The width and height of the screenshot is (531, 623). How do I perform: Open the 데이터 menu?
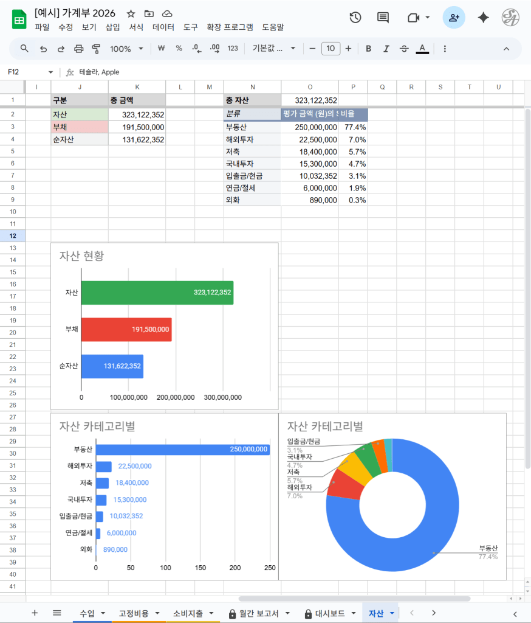(163, 27)
